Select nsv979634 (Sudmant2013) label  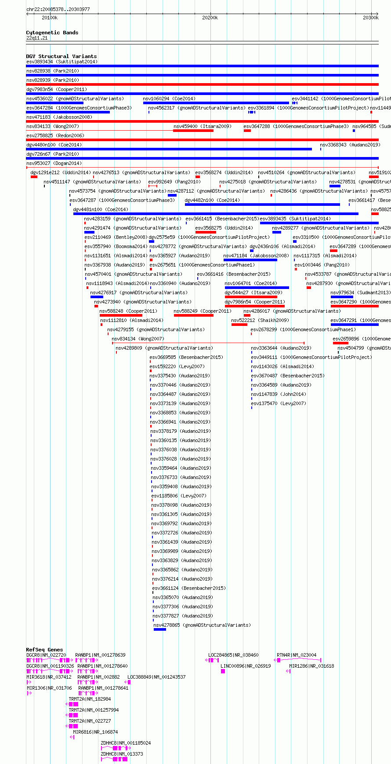(361, 292)
